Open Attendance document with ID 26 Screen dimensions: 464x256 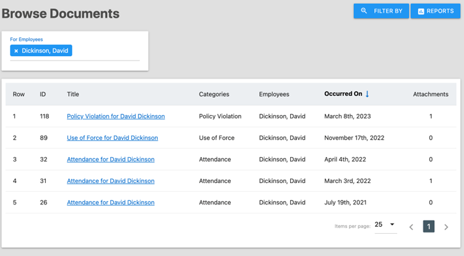point(110,203)
